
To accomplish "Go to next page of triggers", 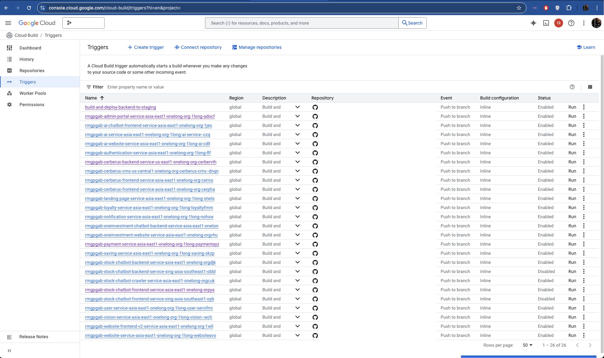I will [590, 345].
